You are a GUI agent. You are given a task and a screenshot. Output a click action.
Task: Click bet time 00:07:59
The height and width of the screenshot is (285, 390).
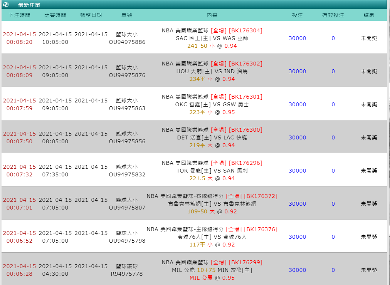click(19, 108)
